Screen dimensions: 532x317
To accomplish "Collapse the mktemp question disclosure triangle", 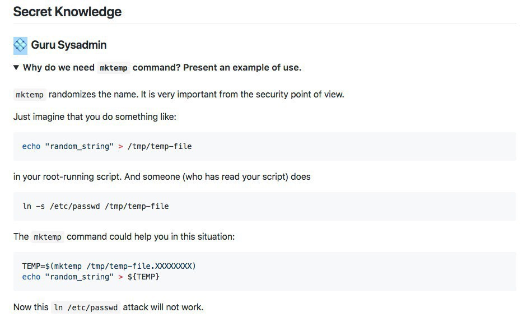I will (16, 68).
